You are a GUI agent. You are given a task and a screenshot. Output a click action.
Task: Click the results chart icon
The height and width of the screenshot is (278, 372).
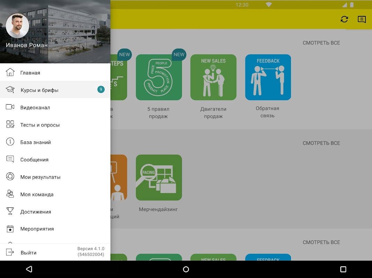[10, 177]
